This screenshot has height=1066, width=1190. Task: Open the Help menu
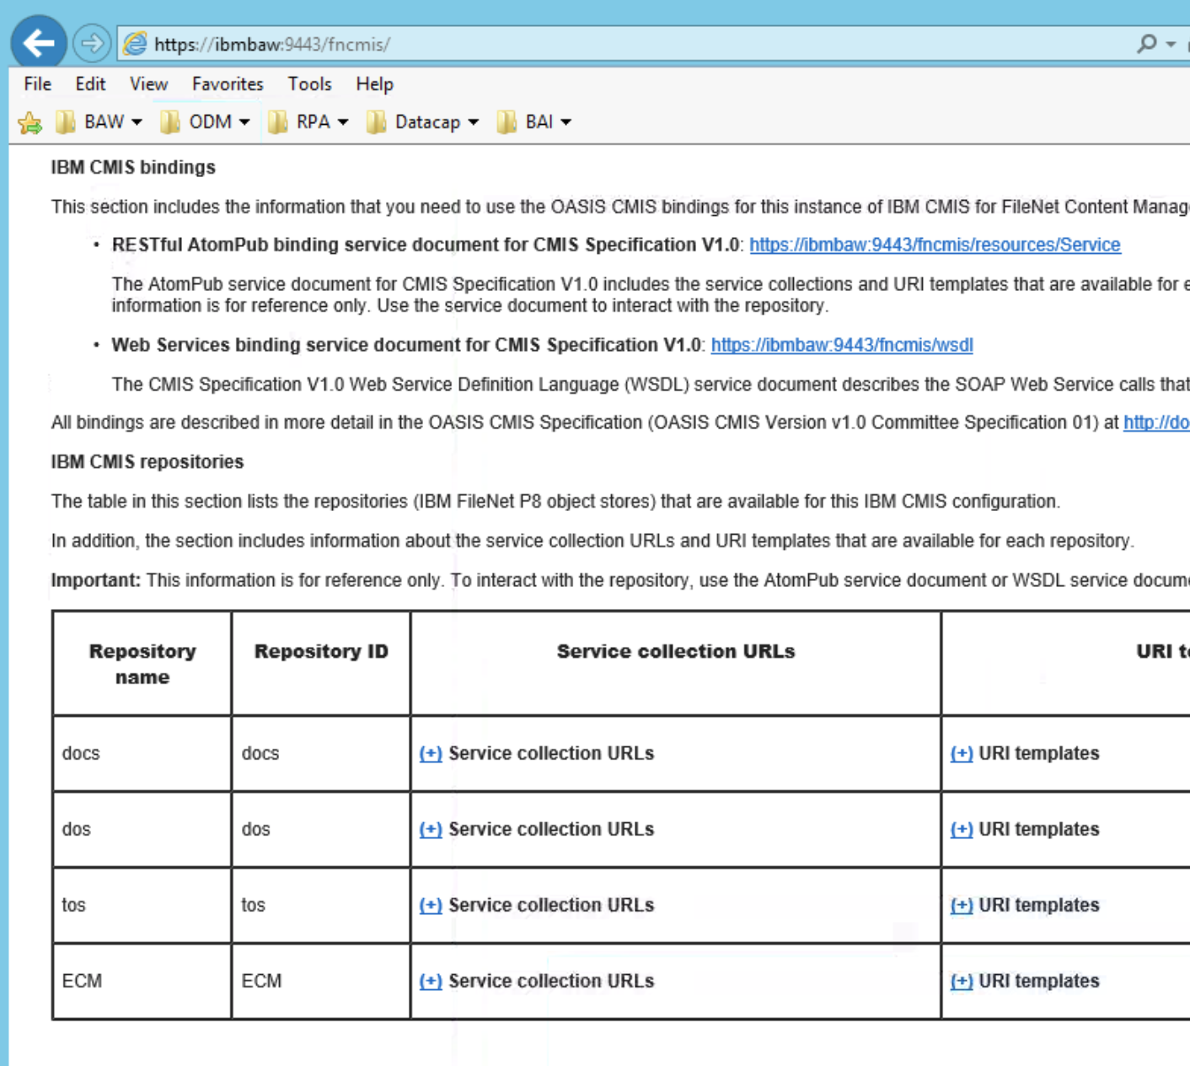tap(374, 84)
